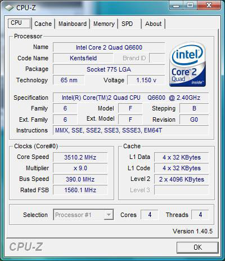Click the Intel Core 2 Quad logo
This screenshot has width=225, height=261.
tap(188, 64)
